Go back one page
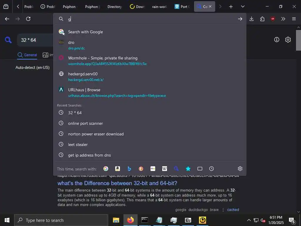 (7, 19)
